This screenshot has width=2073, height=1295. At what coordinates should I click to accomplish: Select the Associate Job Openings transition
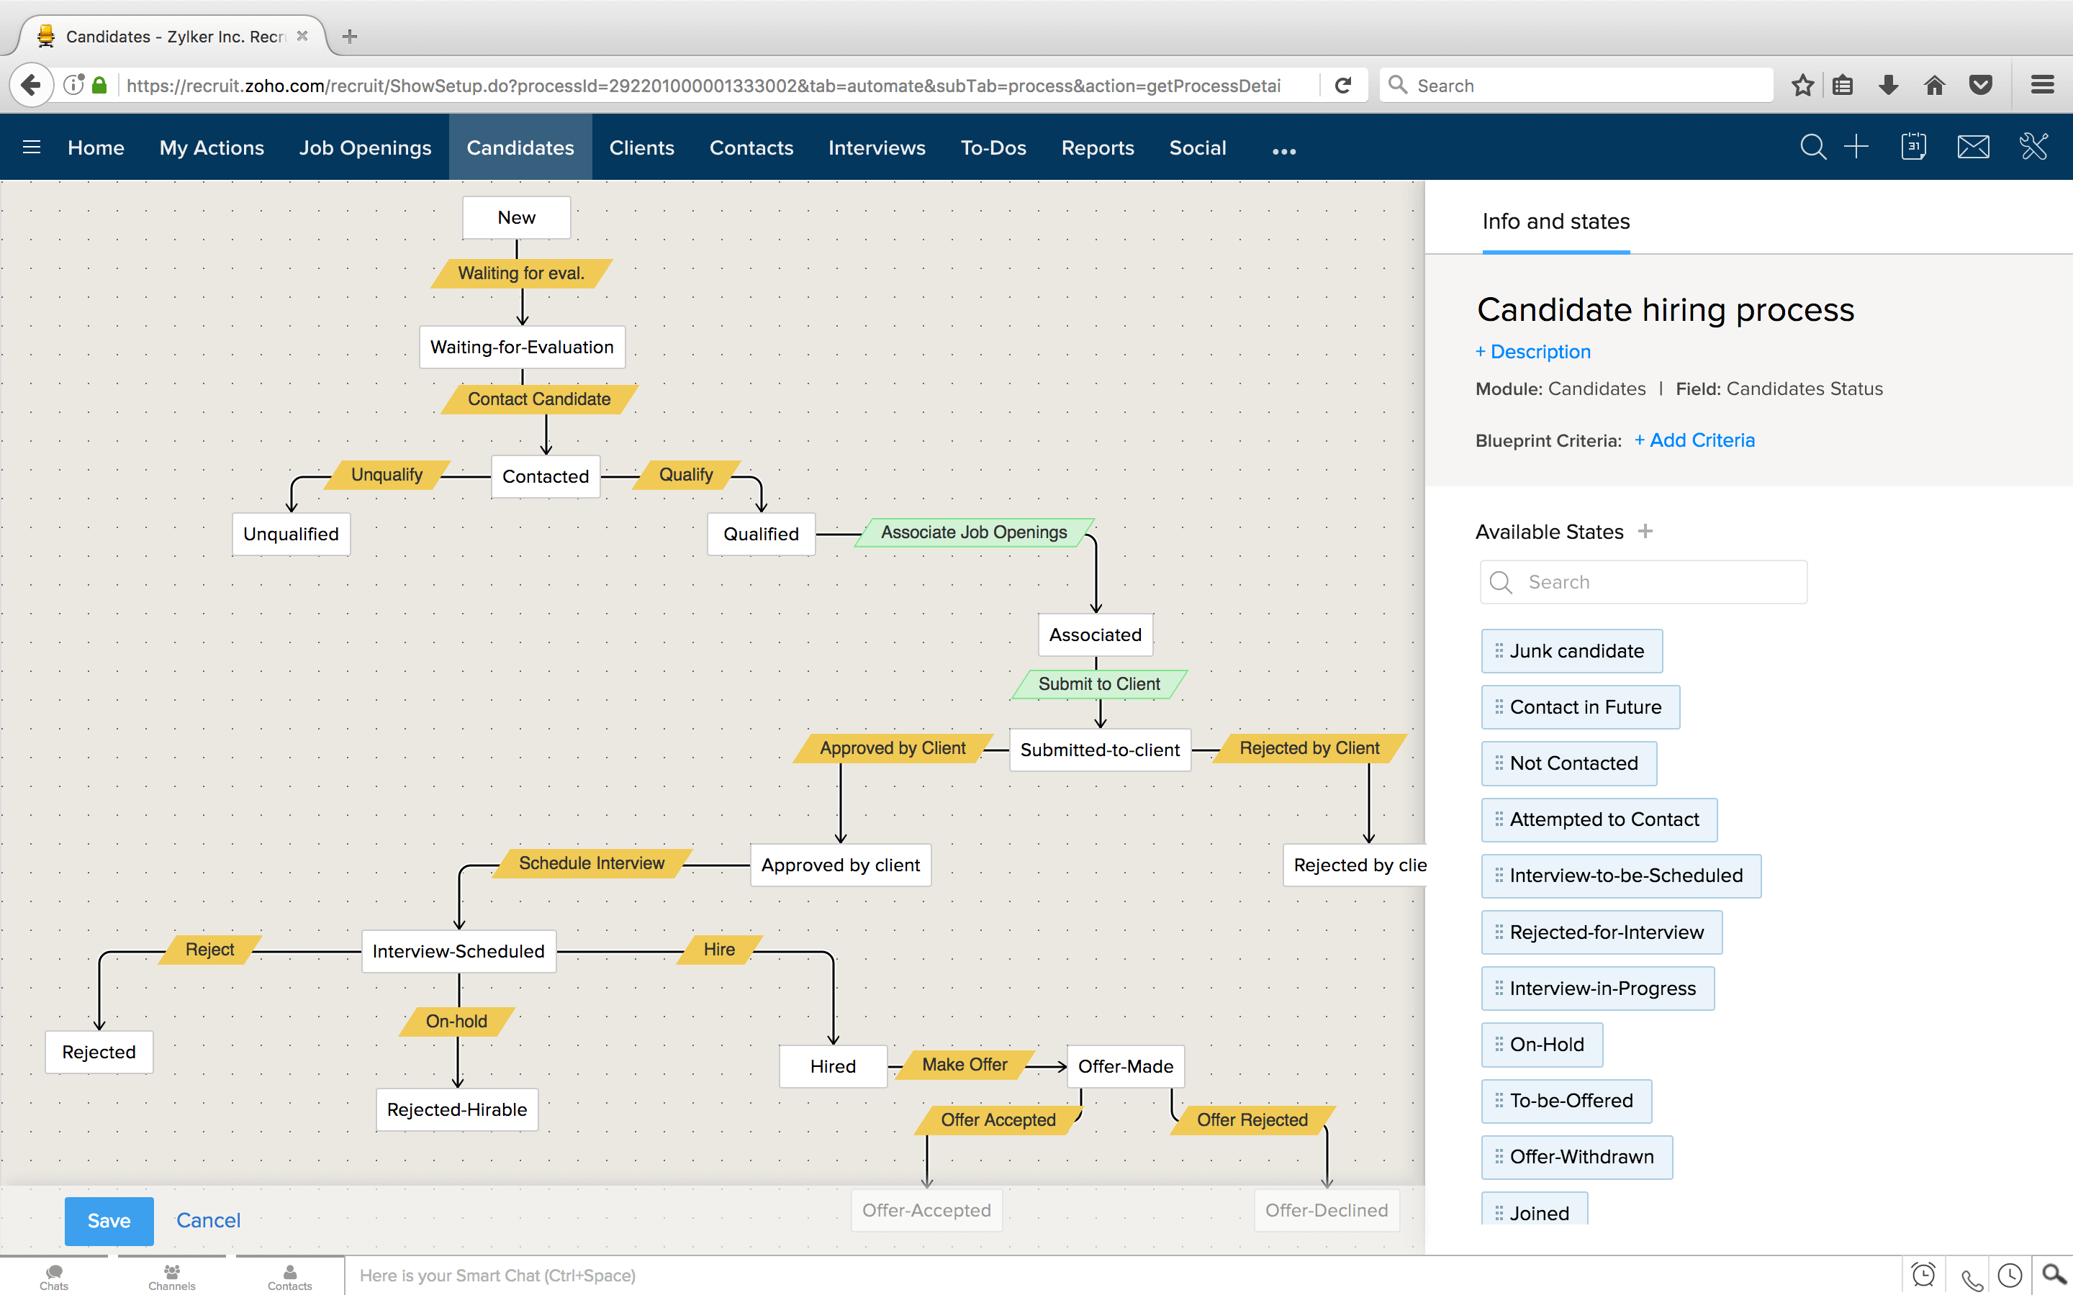pos(974,532)
